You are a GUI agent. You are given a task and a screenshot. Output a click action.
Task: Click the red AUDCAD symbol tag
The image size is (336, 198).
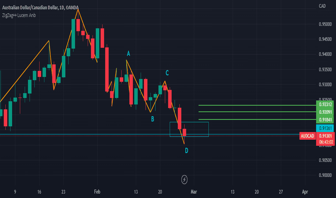307,136
